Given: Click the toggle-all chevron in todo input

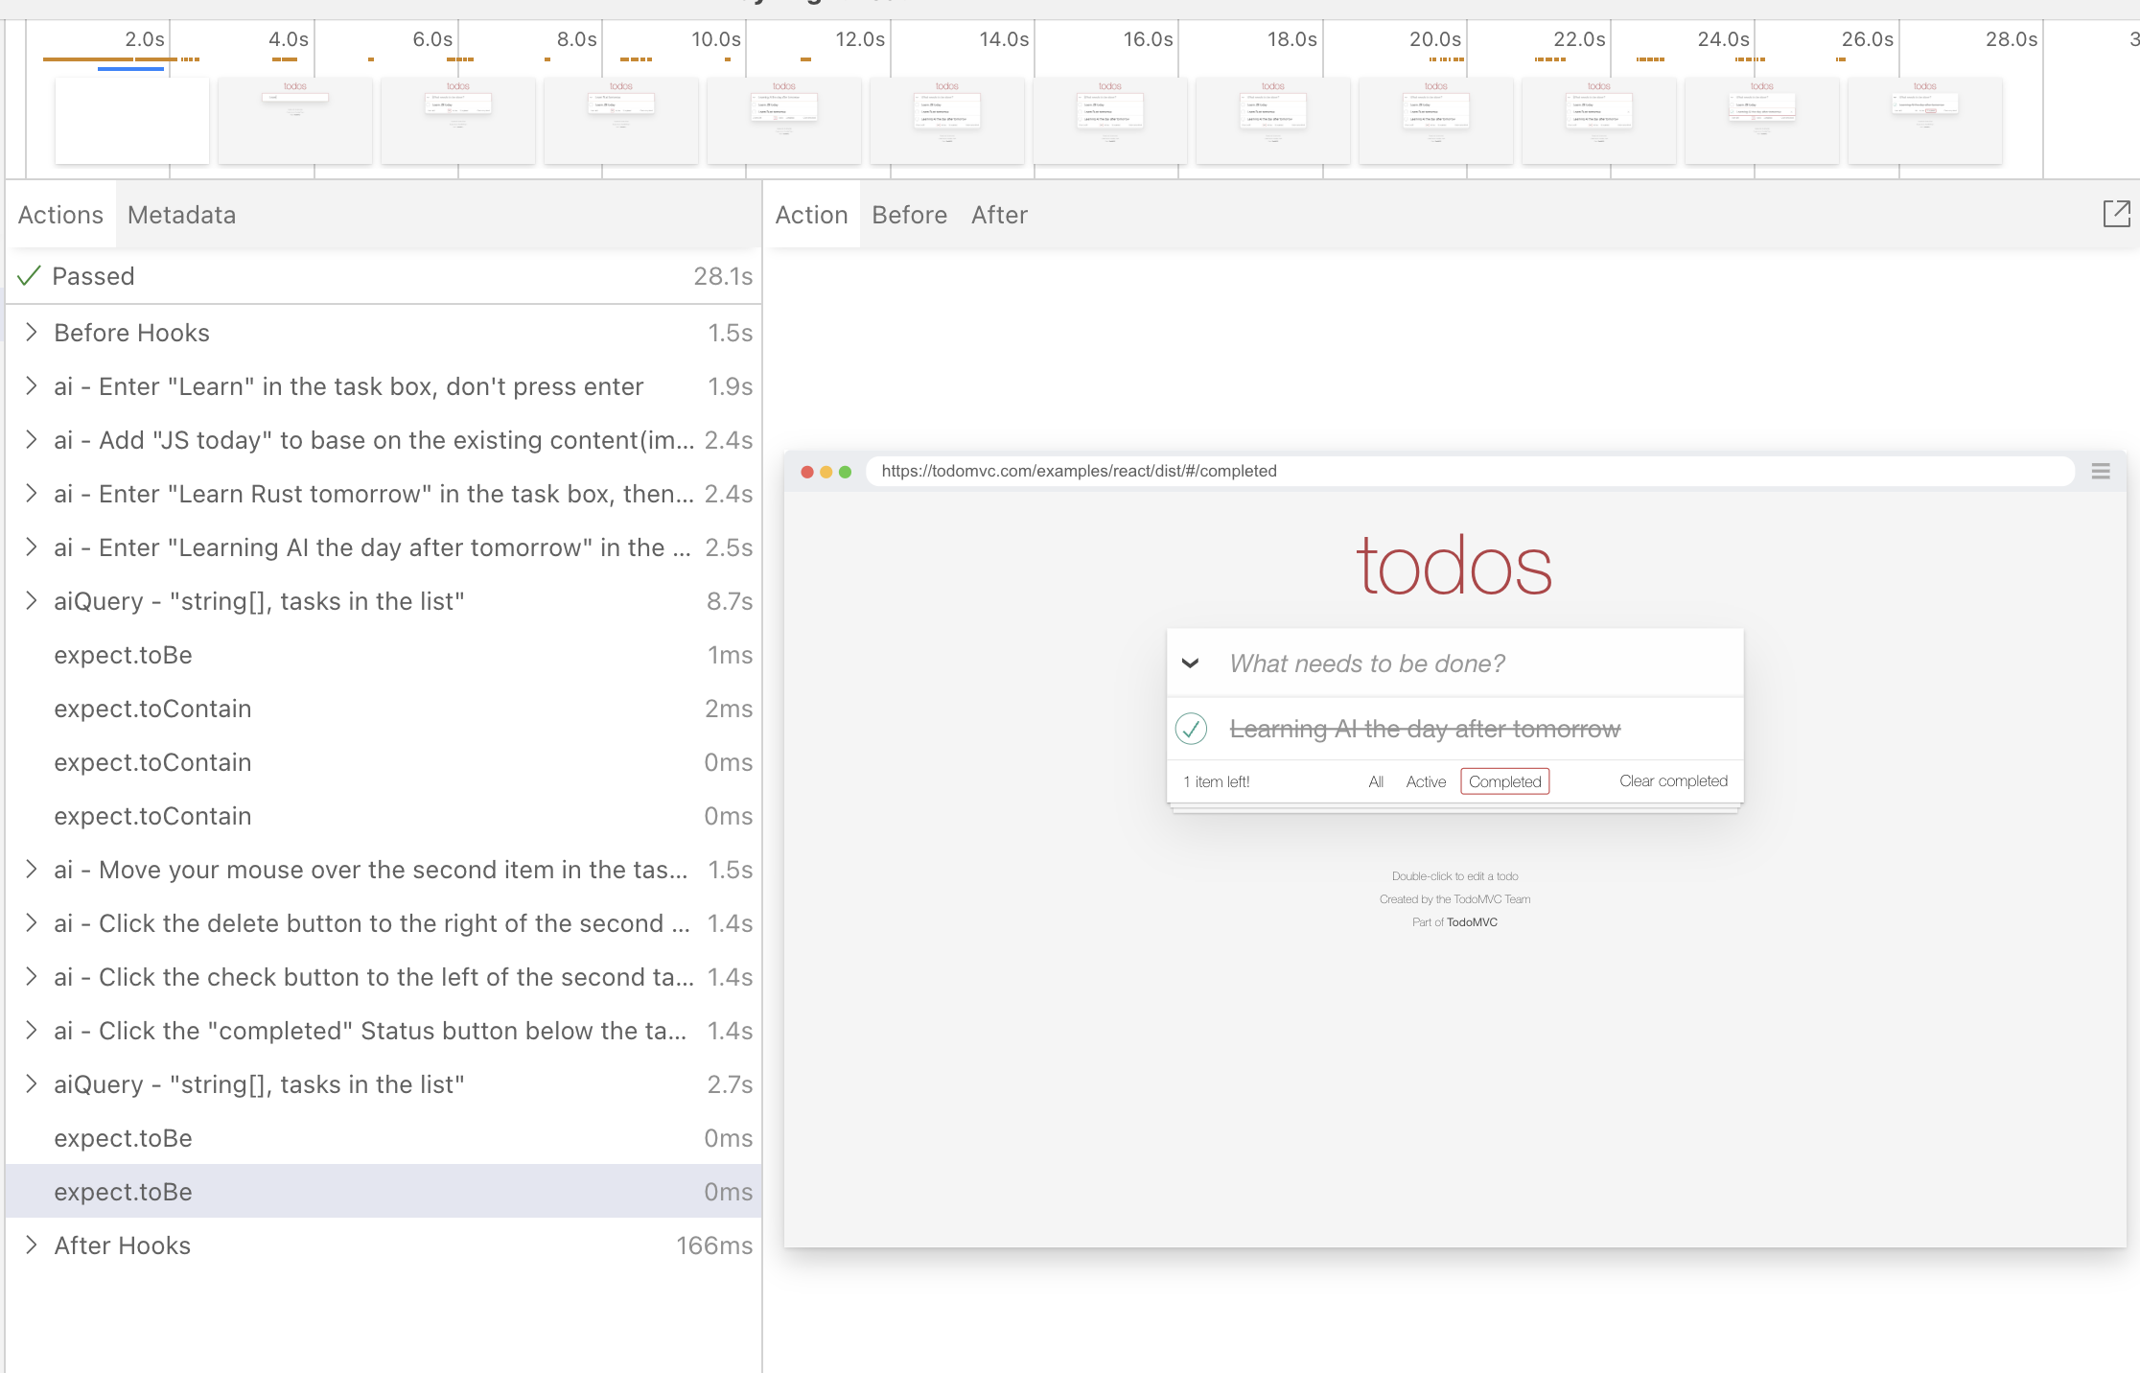Looking at the screenshot, I should pyautogui.click(x=1190, y=663).
